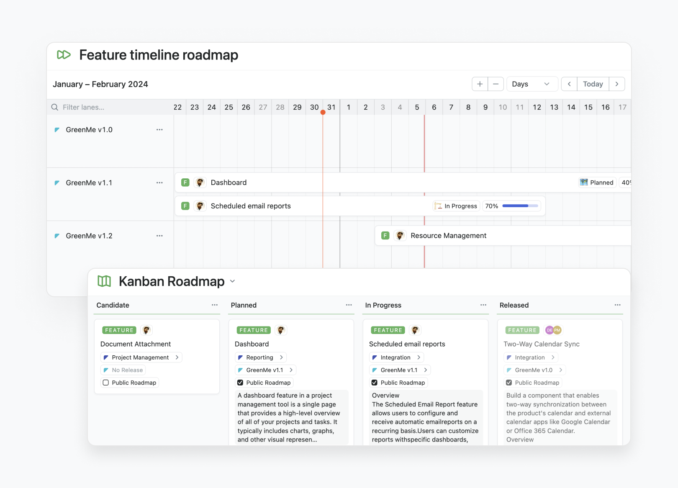This screenshot has height=488, width=678.
Task: Enable Public Roadmap on Document Attachment
Action: coord(106,383)
